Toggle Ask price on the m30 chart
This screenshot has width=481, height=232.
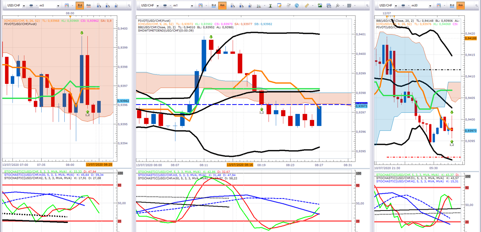461,6
